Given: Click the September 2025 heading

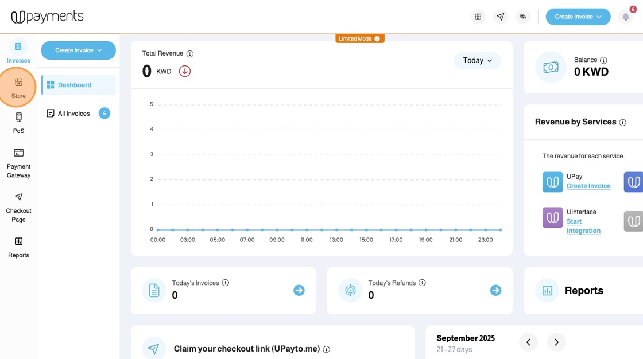Looking at the screenshot, I should coord(466,338).
